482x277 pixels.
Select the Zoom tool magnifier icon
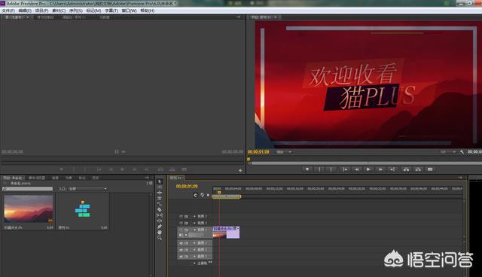pyautogui.click(x=160, y=237)
